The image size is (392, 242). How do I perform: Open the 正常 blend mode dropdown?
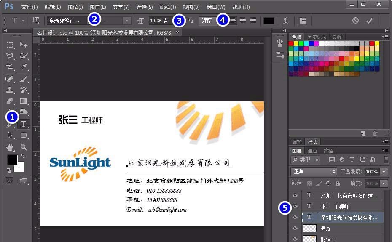tap(314, 172)
